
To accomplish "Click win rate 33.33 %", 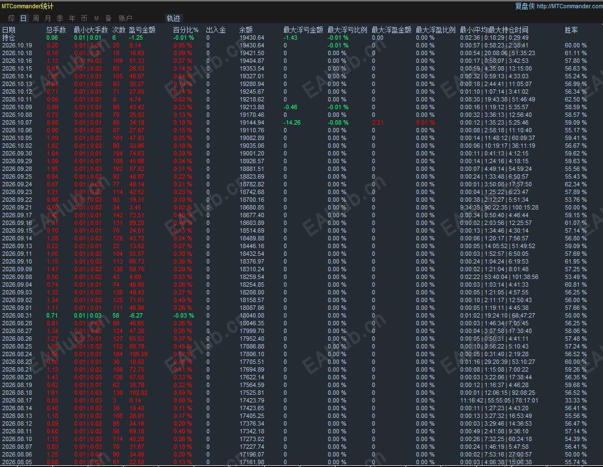I will [576, 400].
